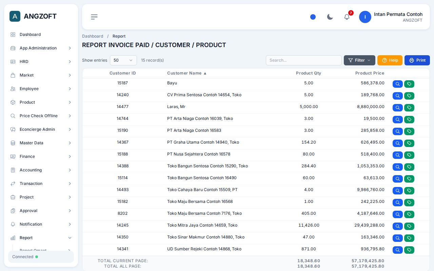Expand the Employee sidebar menu
Viewport: 434px width, 271px height.
point(41,89)
